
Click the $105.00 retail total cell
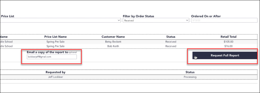tap(228, 42)
